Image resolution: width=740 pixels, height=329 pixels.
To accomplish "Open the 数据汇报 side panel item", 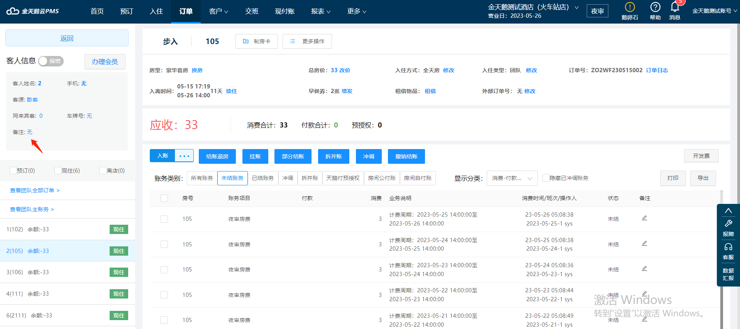I will [728, 274].
